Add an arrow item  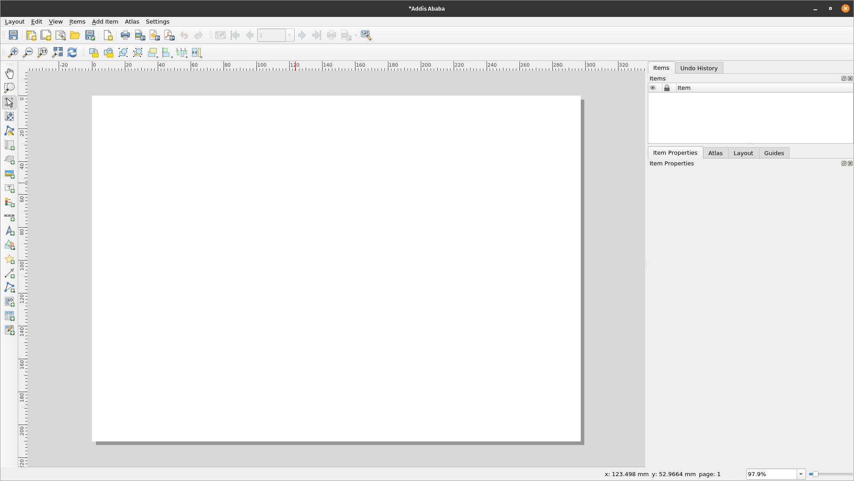coord(9,273)
